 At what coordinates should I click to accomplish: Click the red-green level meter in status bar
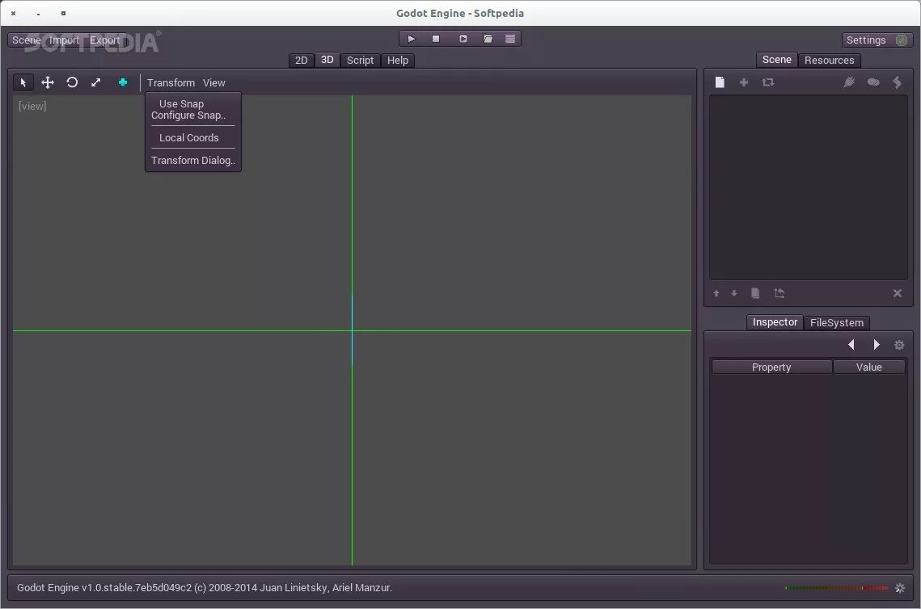coord(836,588)
